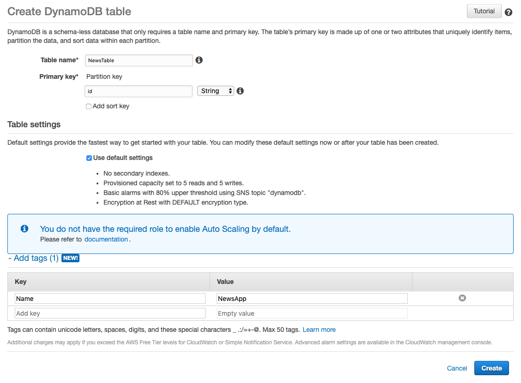Open the String key type dropdown

(x=215, y=91)
